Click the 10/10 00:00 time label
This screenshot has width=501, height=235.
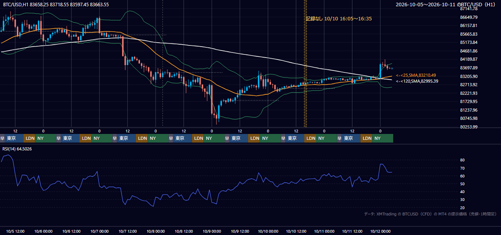click(269, 231)
